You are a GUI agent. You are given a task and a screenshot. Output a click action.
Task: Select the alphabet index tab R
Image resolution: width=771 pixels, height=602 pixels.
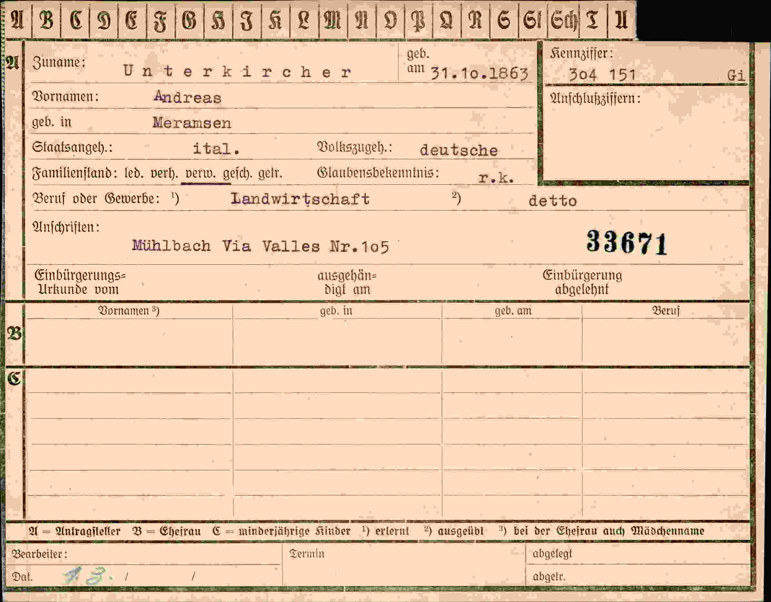(476, 20)
